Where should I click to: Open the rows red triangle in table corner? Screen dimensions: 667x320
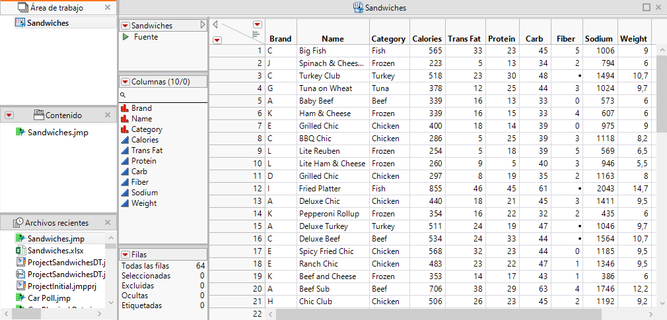217,40
